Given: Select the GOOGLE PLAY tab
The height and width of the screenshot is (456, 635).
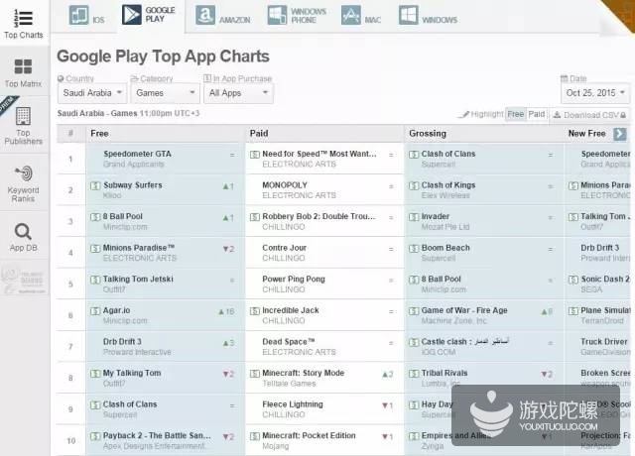Looking at the screenshot, I should coord(150,16).
